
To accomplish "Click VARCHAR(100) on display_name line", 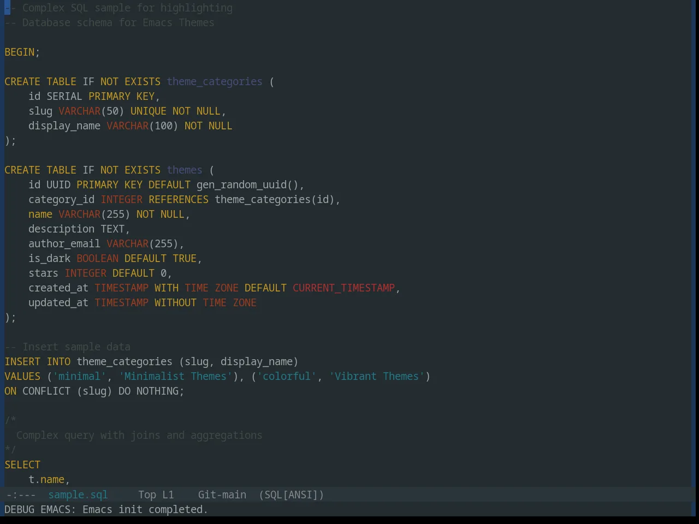I will pos(142,126).
